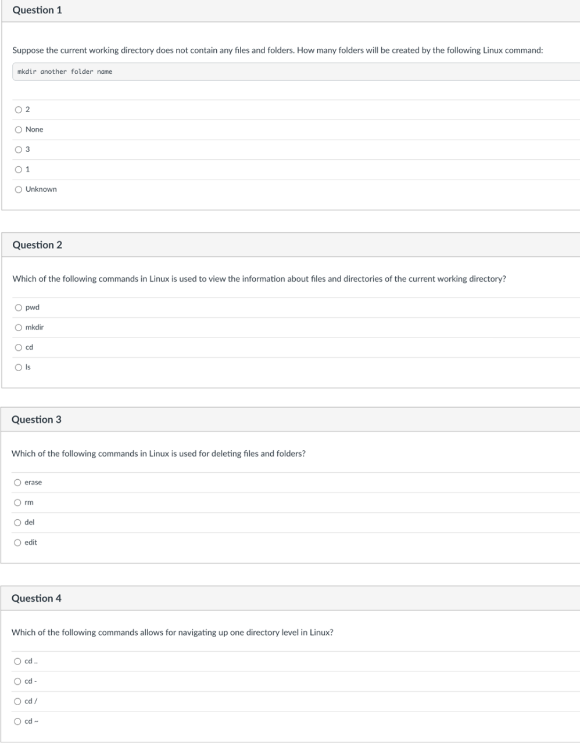Pick "cd /" answer in Question 4
580x747 pixels.
(x=18, y=701)
